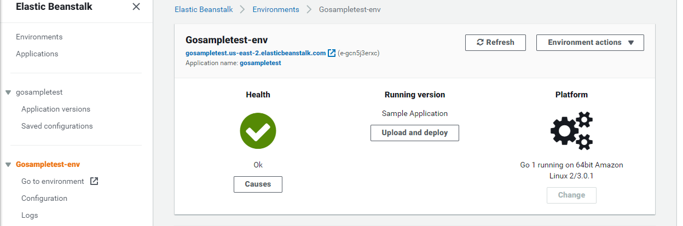Click the Elastic Beanstalk breadcrumb link
The height and width of the screenshot is (226, 683).
tap(204, 9)
